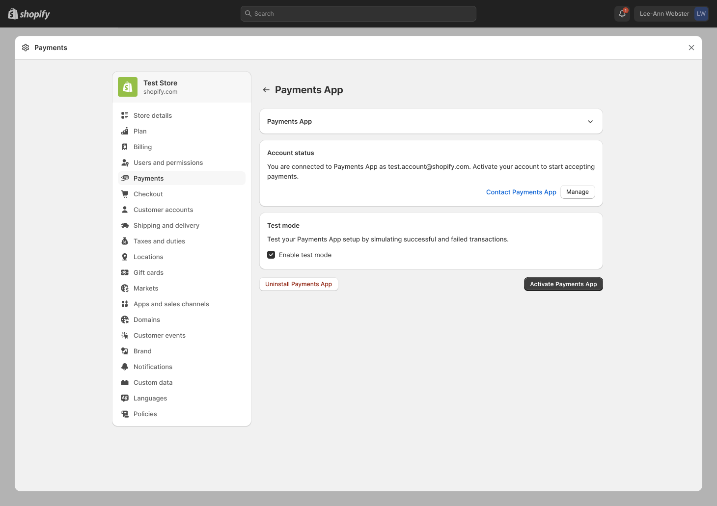Open Customer events settings
Image resolution: width=717 pixels, height=506 pixels.
[182, 335]
